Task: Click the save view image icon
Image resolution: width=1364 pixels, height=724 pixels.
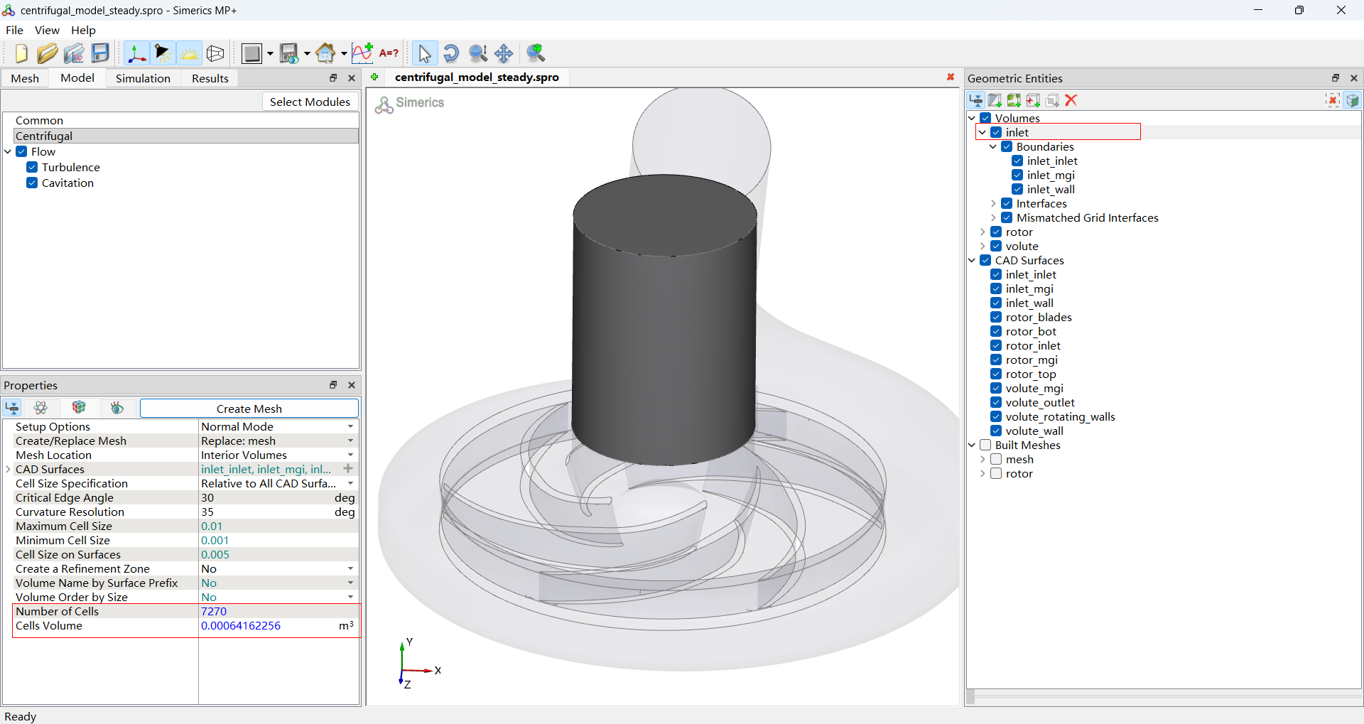Action: [288, 53]
